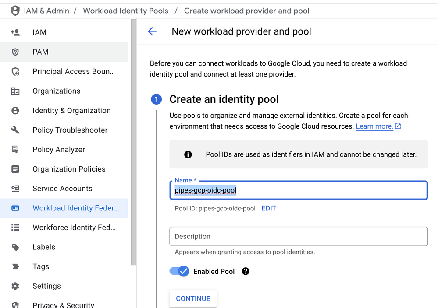This screenshot has height=308, width=438.
Task: Click the Service Accounts key icon
Action: coord(15,189)
